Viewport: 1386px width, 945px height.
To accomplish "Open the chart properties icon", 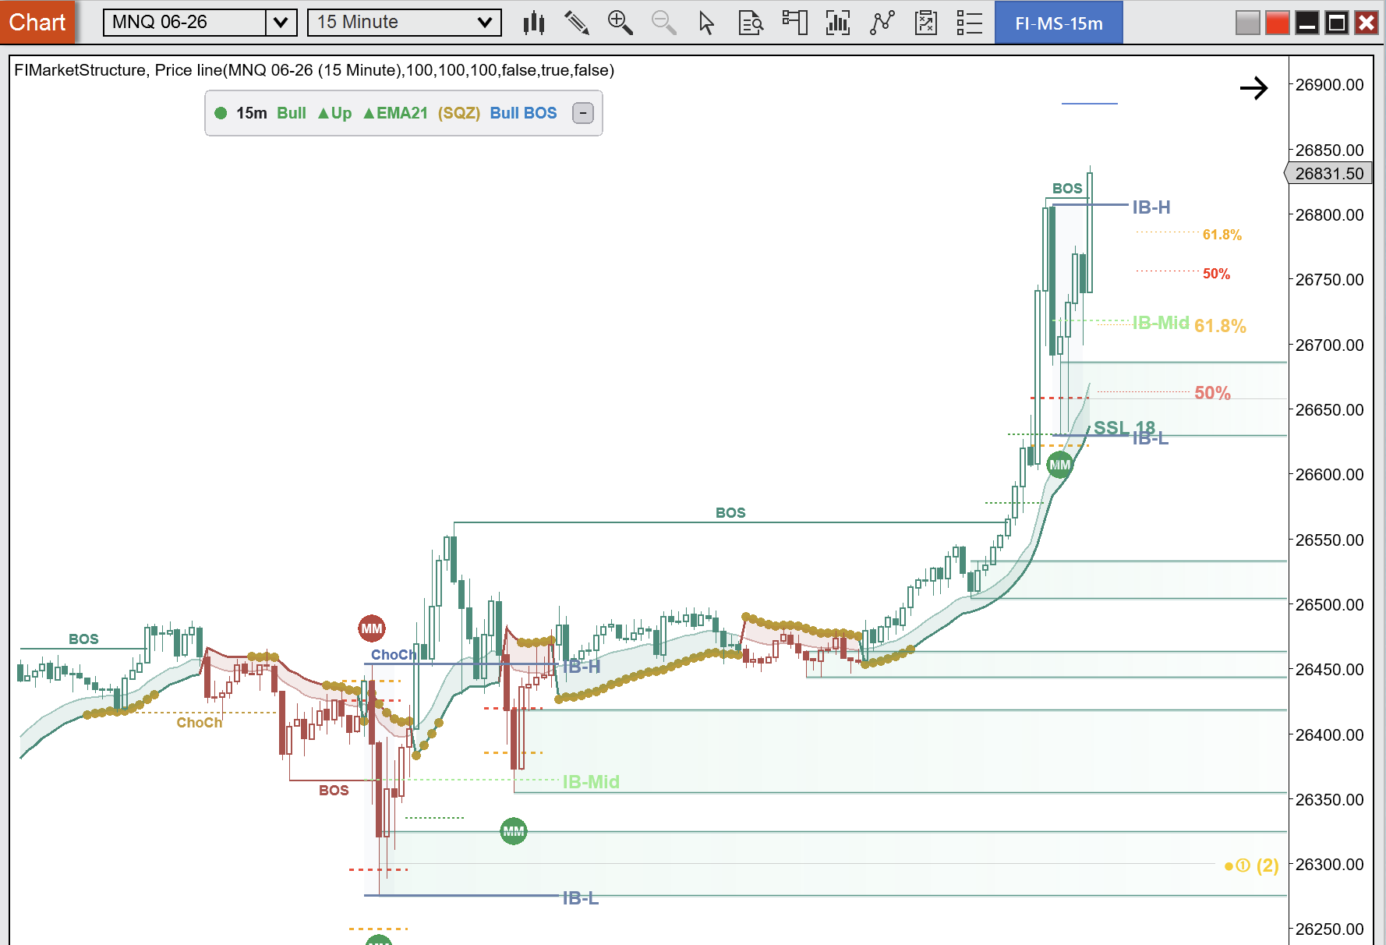I will tap(925, 23).
